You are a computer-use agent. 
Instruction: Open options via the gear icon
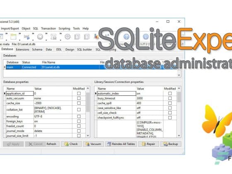(68, 36)
